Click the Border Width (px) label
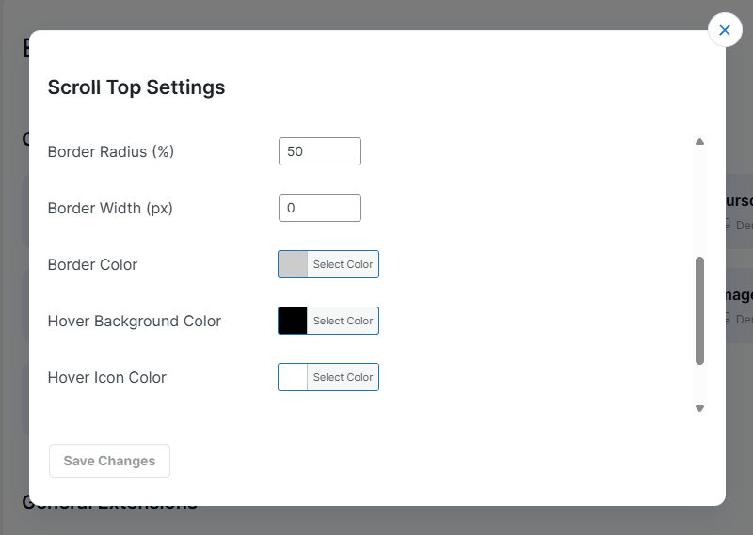The height and width of the screenshot is (535, 753). (110, 208)
